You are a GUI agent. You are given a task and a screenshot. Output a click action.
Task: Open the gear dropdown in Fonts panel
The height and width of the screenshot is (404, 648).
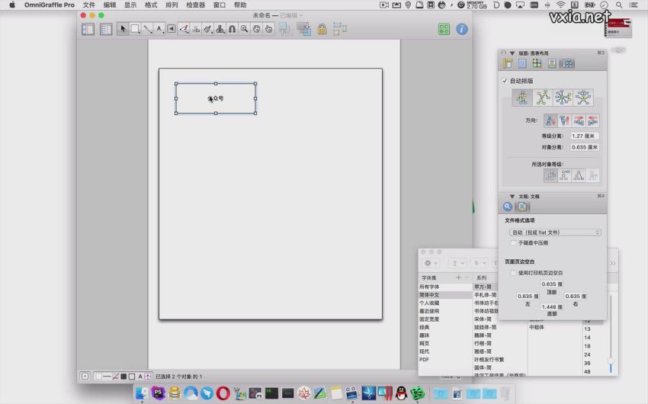pos(431,263)
